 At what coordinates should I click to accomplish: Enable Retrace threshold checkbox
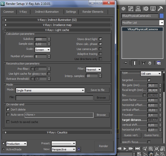[x=32, y=79]
